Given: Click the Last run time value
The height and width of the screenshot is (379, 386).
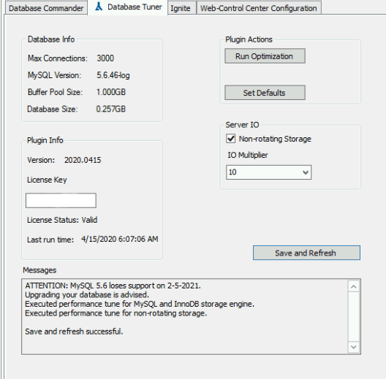Looking at the screenshot, I should [120, 239].
